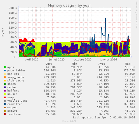This screenshot has height=124, width=139.
Task: Click the inactive current value 25.34G
Action: 51,114
